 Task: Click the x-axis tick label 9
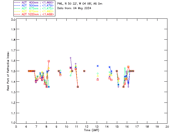(56, 127)
